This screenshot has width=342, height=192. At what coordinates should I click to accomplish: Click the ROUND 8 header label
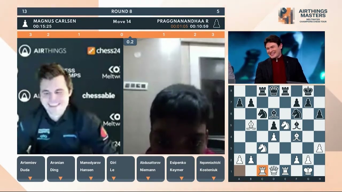[122, 11]
